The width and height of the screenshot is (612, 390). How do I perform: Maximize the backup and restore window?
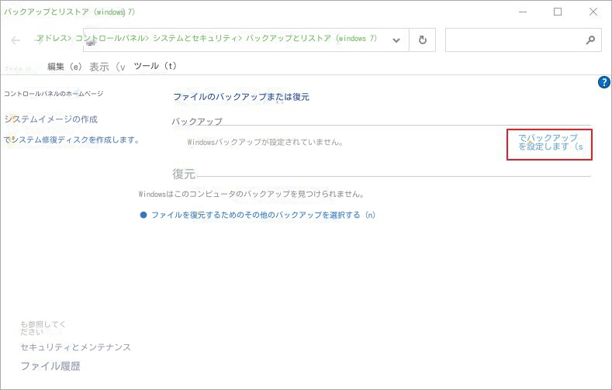click(x=557, y=12)
